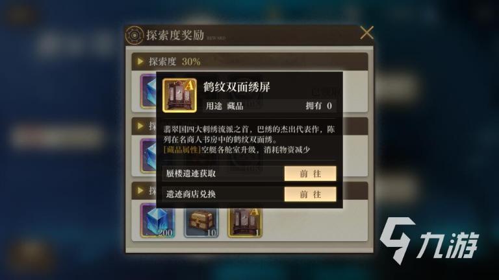Select the blue crystal in the second reward row
The width and height of the screenshot is (499, 280).
148,156
